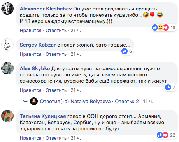This screenshot has height=142, width=179.
Task: Click the like reaction icon on Kleshchev's comment
Action: tap(155, 28)
